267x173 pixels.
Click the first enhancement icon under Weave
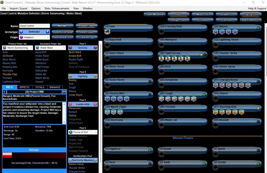(215, 32)
